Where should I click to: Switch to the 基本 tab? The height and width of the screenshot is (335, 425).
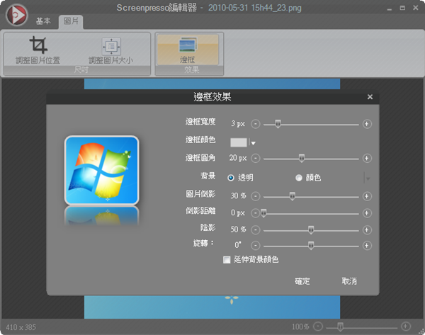tap(43, 22)
